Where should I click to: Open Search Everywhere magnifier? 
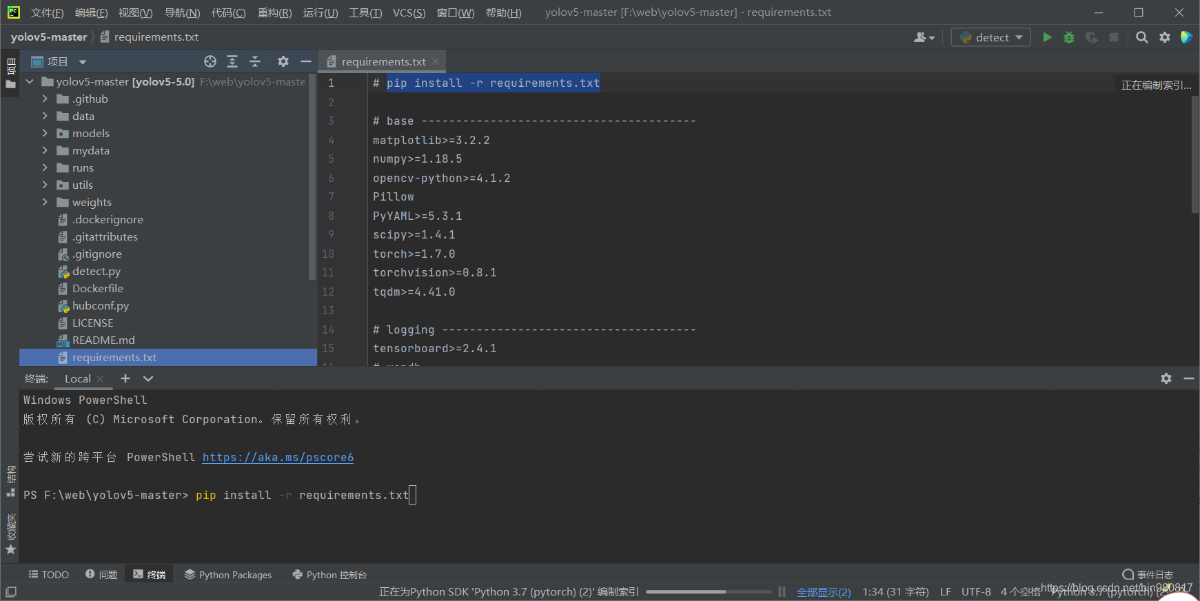1142,37
